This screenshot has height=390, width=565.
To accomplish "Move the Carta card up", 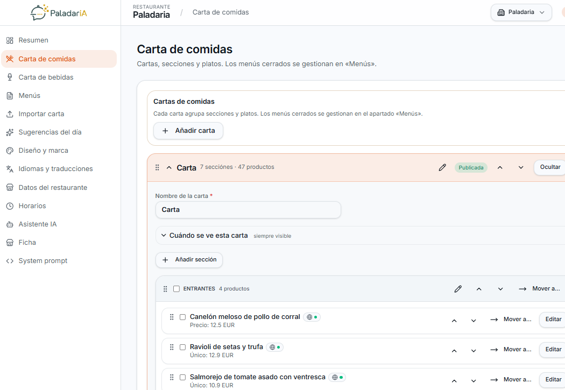I will [x=500, y=167].
